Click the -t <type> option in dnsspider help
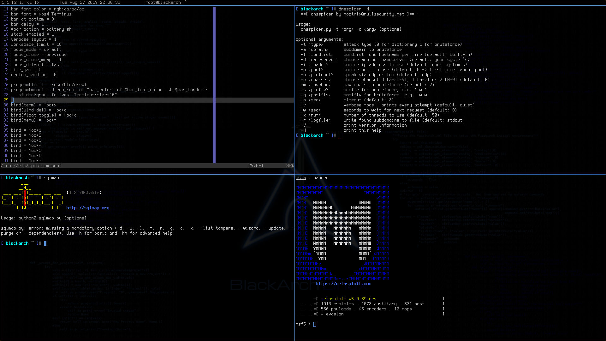The height and width of the screenshot is (341, 606). (312, 45)
